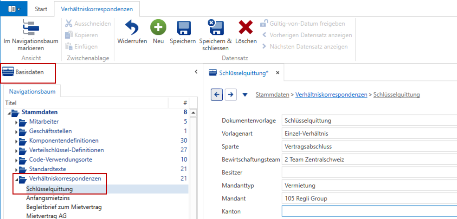Select the Schlüsselquittung document tab
Viewport: 457px width, 219px height.
click(x=244, y=73)
